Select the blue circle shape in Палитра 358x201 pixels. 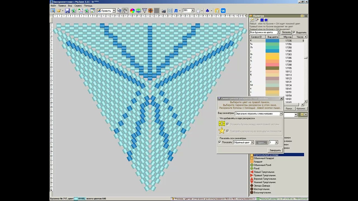point(266,20)
